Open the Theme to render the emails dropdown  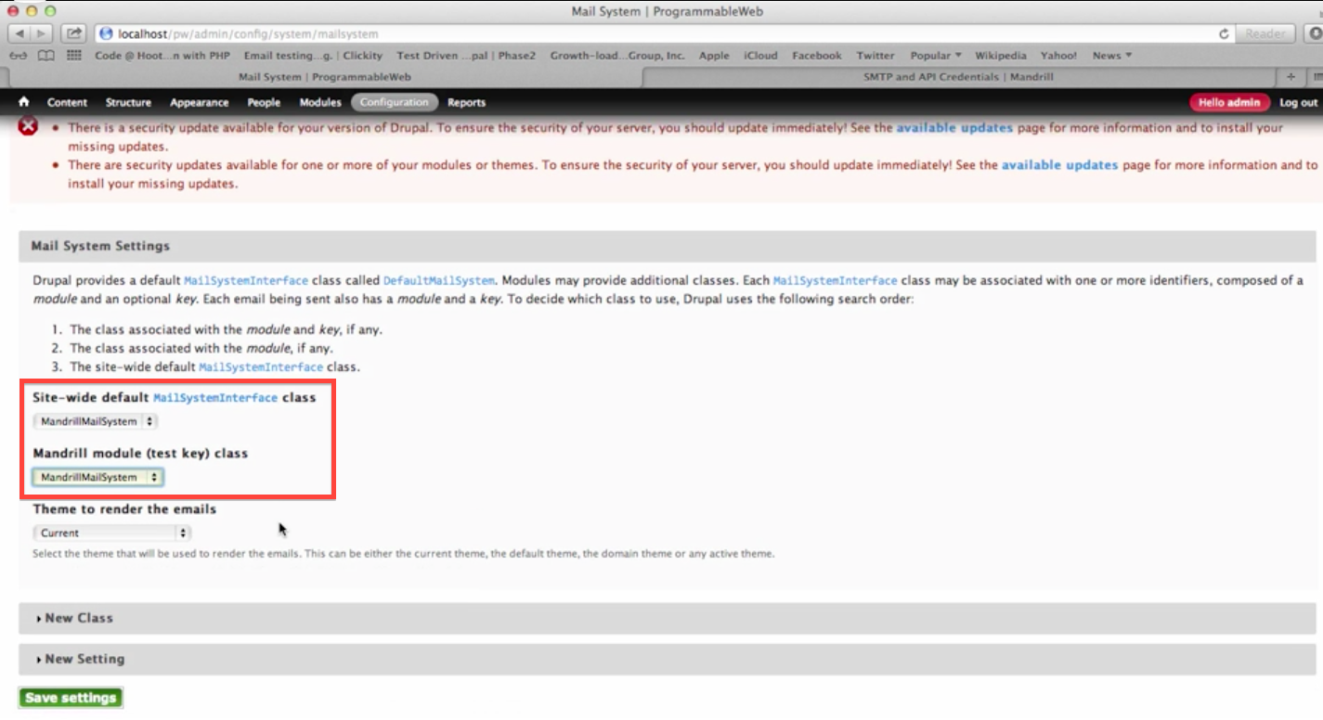(111, 533)
